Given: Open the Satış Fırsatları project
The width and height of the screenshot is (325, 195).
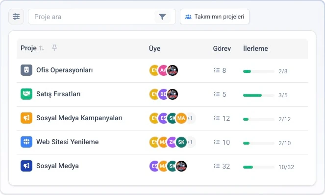Looking at the screenshot, I should point(58,94).
